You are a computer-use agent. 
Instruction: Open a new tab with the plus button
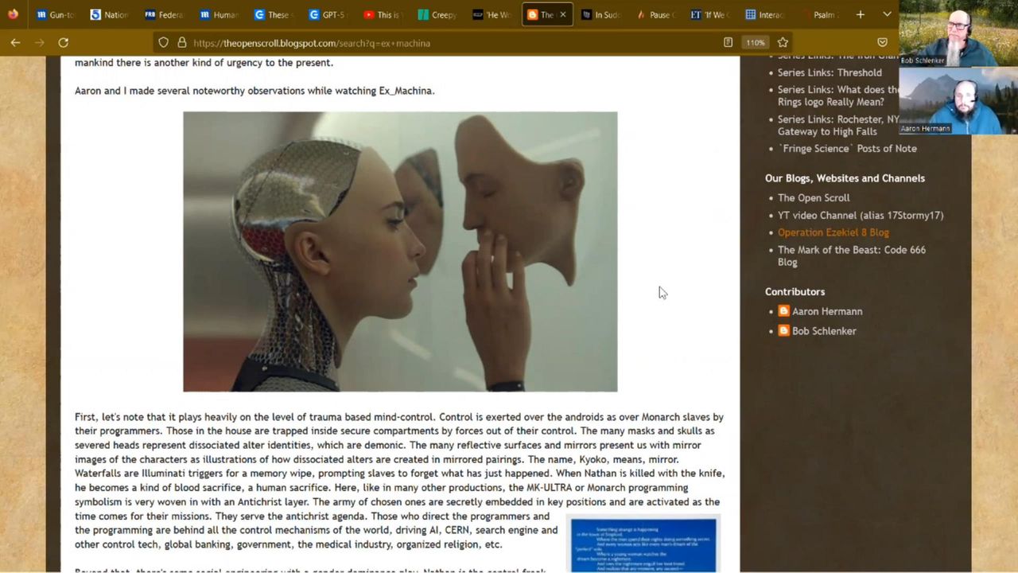pyautogui.click(x=860, y=14)
